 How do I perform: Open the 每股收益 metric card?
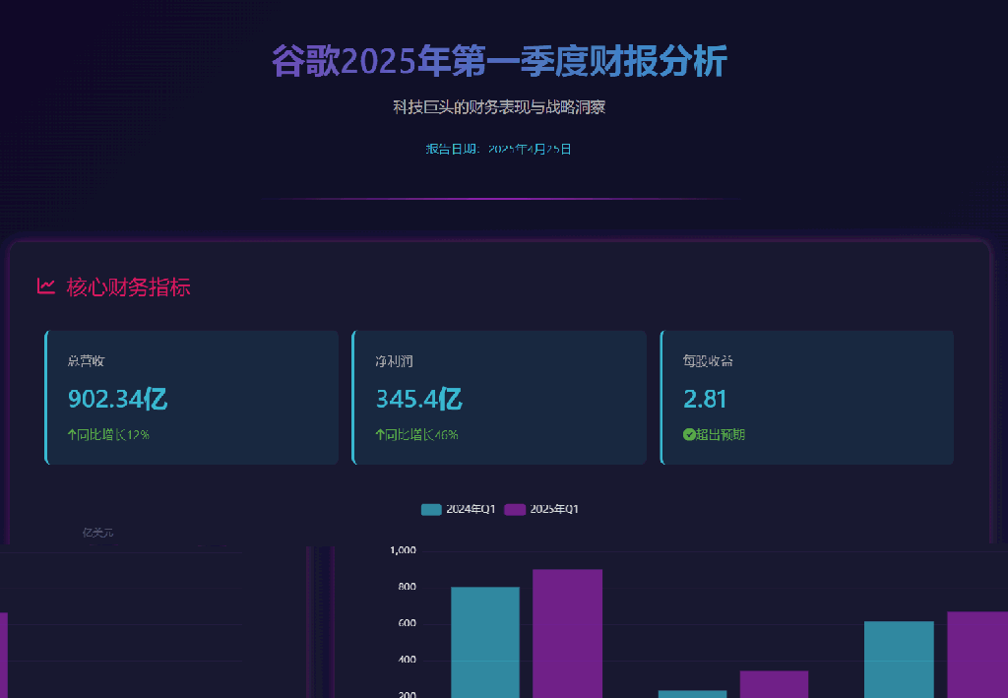point(807,397)
